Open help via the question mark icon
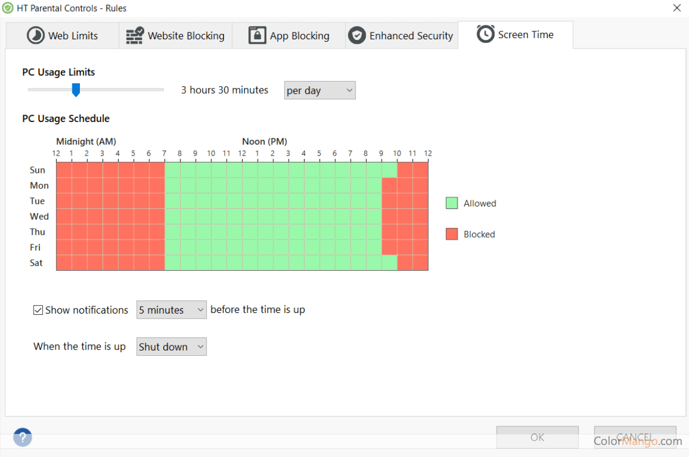 tap(23, 437)
